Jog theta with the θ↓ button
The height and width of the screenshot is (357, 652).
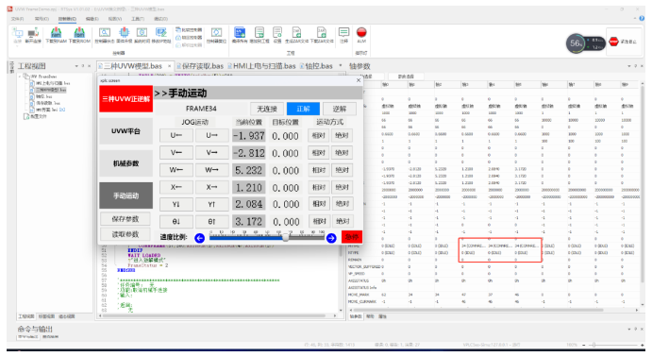176,221
